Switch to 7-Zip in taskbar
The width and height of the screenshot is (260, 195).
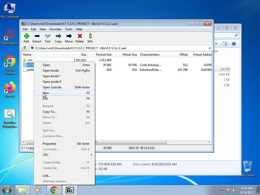click(70, 190)
